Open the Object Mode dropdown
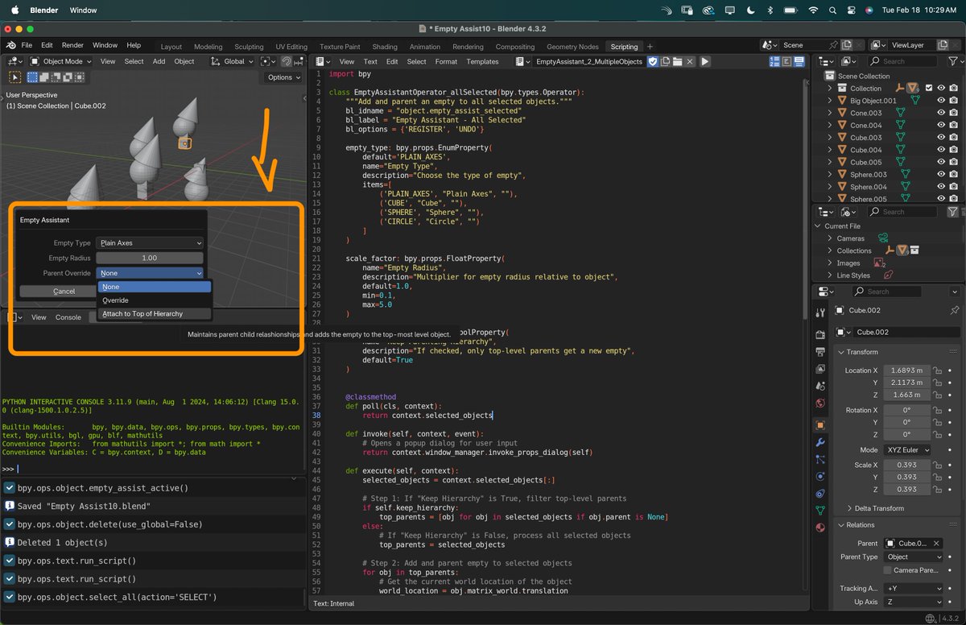 (x=61, y=61)
